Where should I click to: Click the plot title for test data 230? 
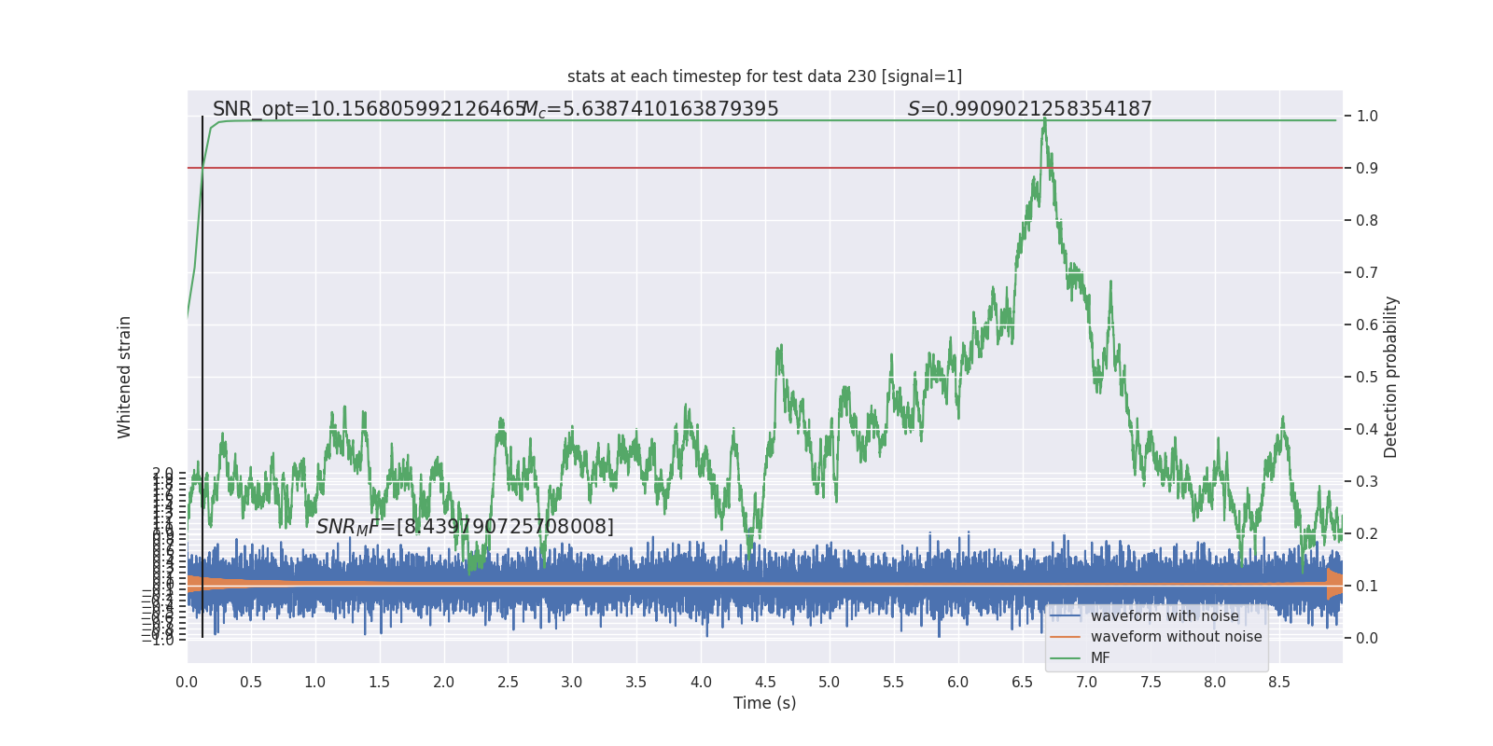(x=764, y=76)
